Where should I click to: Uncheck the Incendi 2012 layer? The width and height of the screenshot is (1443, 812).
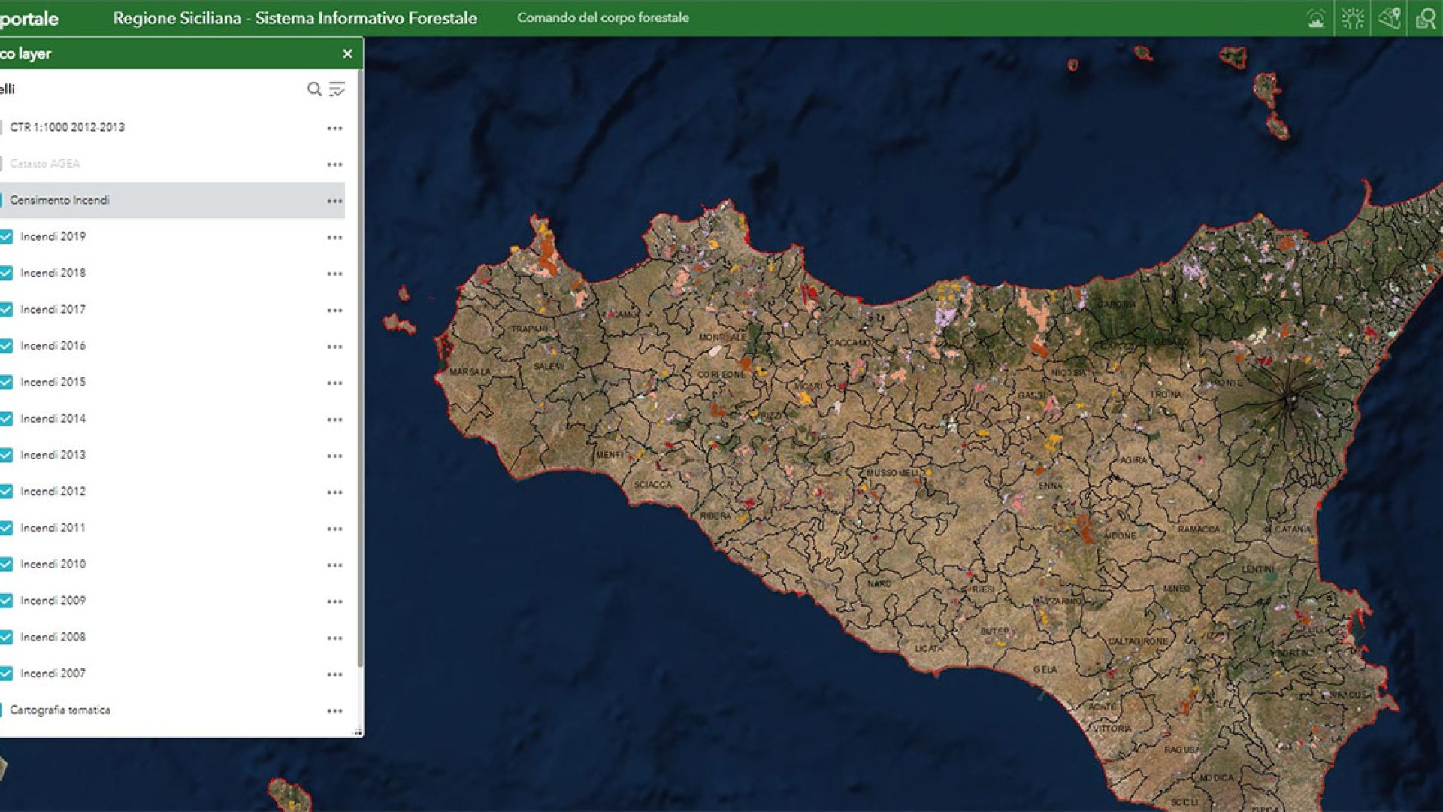[x=6, y=492]
